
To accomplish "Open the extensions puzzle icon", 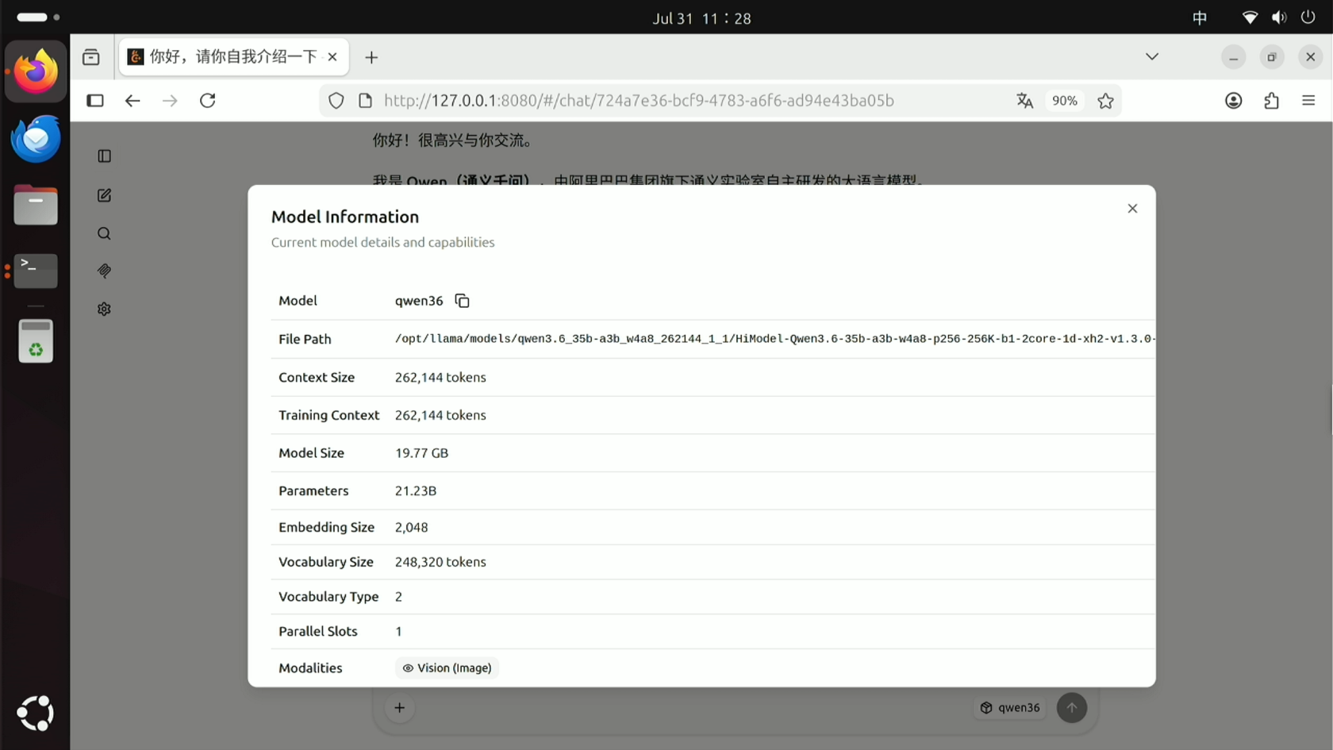I will click(x=1271, y=101).
